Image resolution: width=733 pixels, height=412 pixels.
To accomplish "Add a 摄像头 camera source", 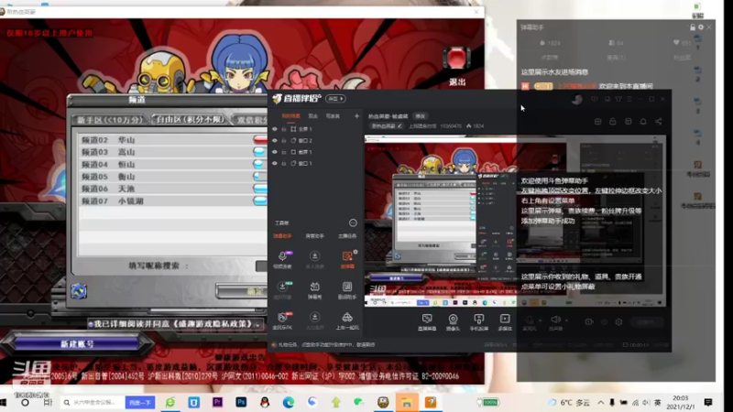I will 453,322.
